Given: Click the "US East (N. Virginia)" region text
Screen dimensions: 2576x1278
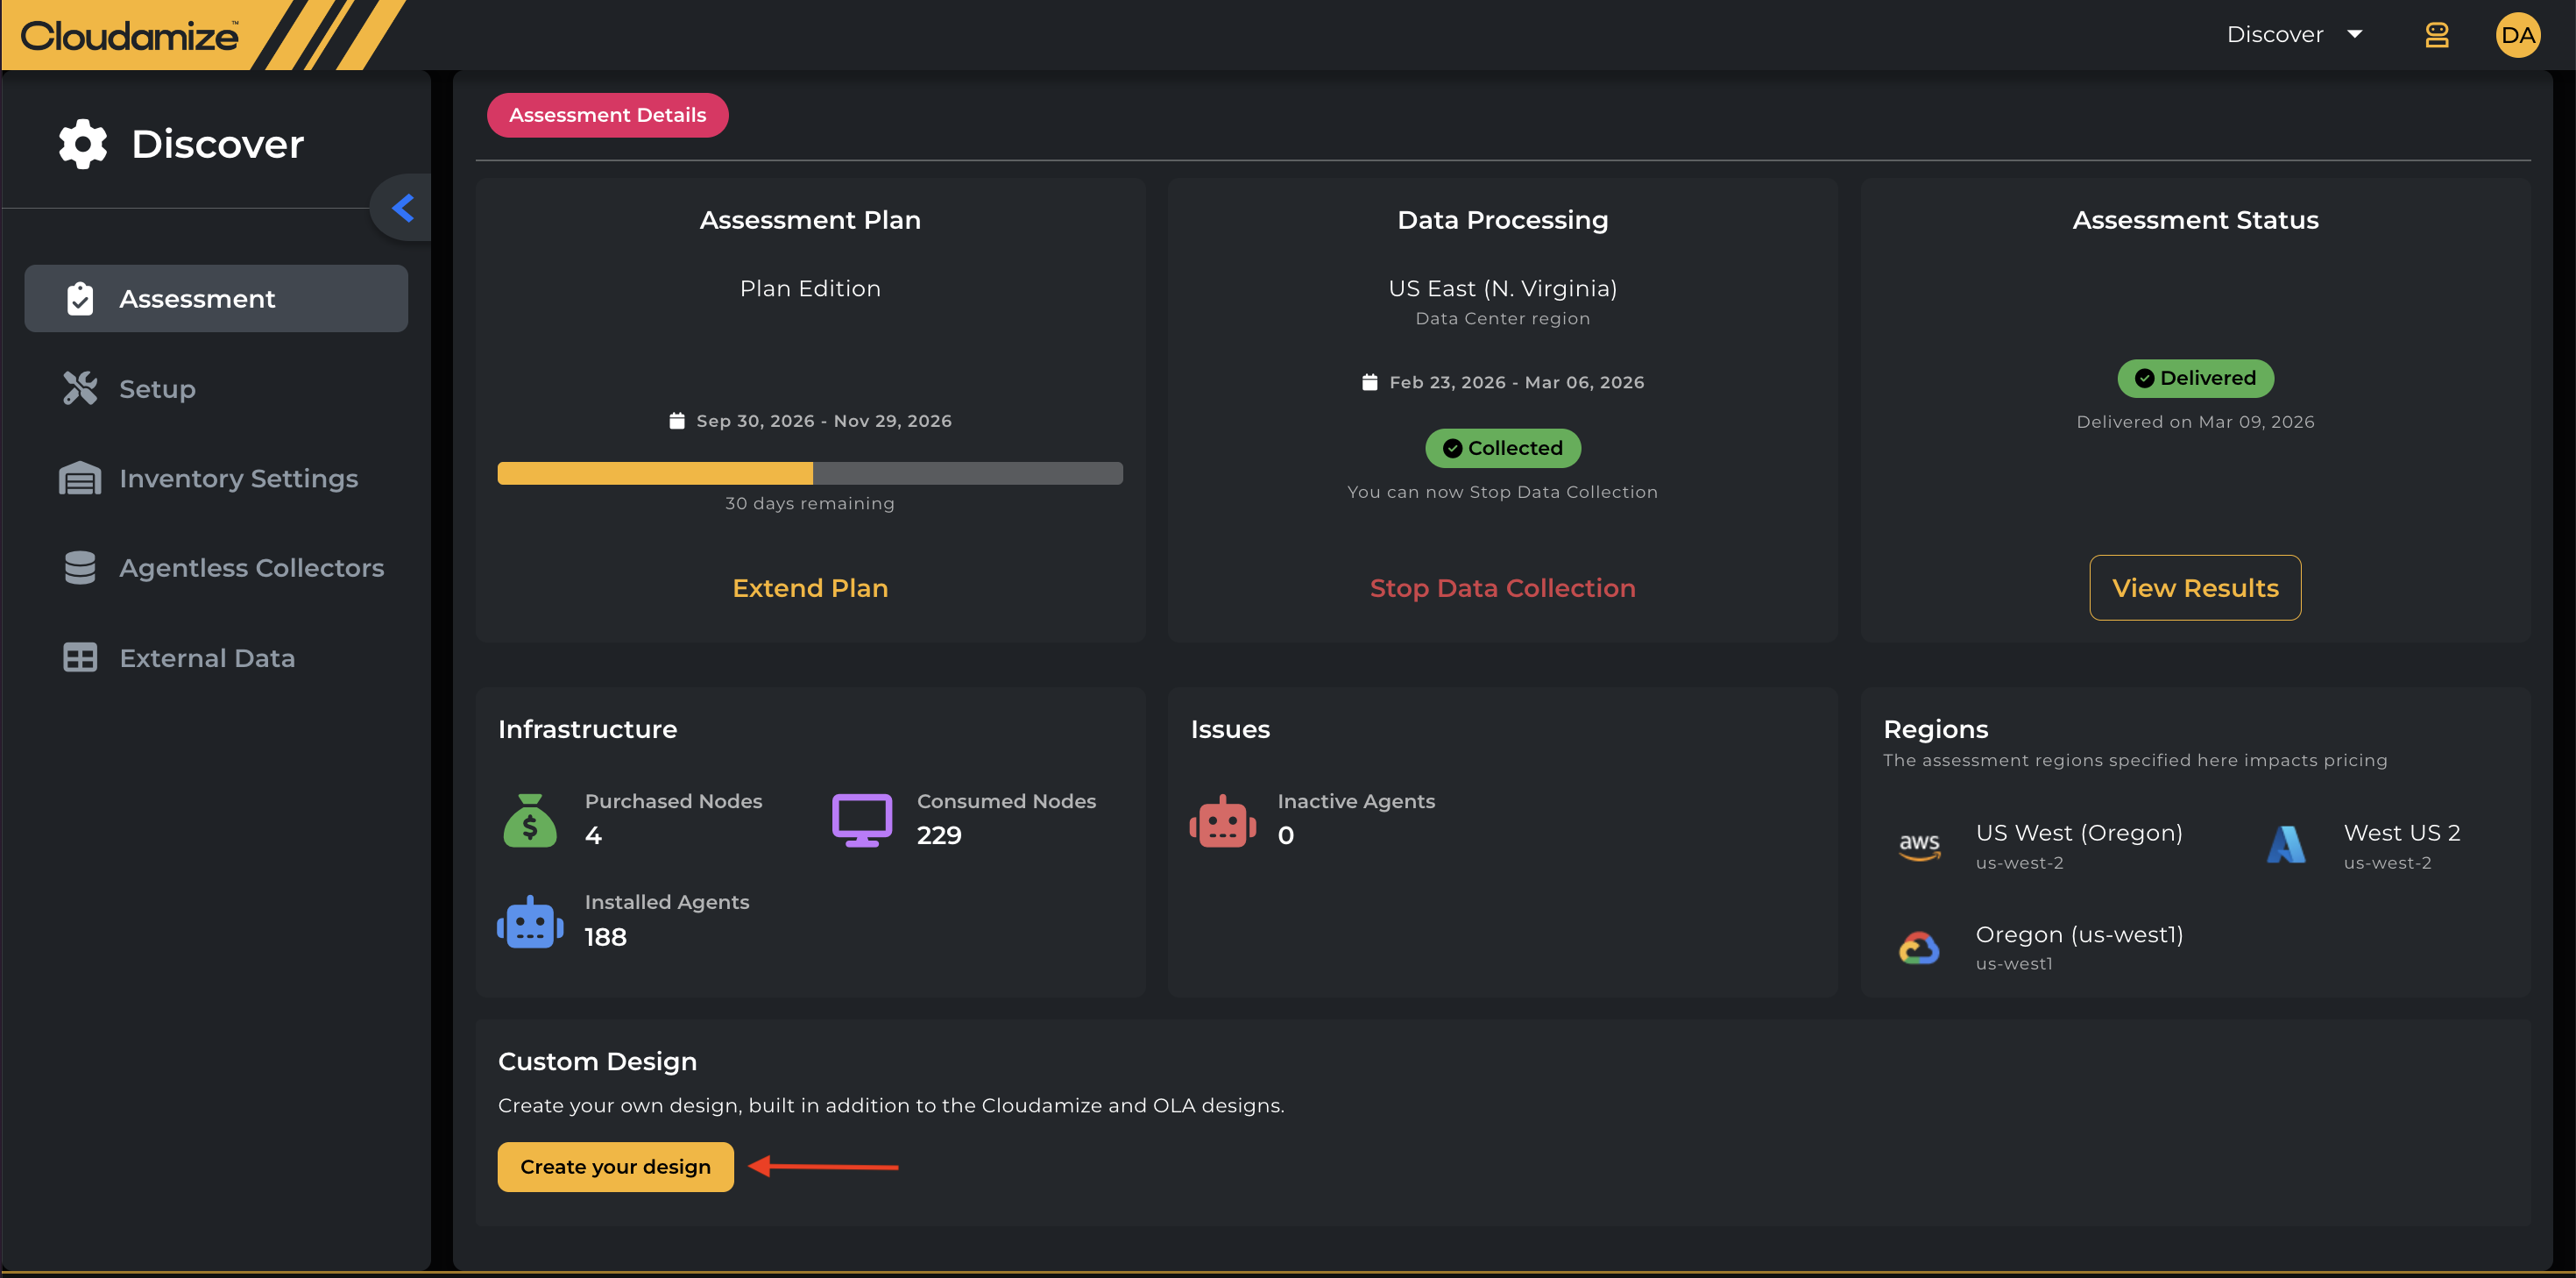Looking at the screenshot, I should 1502,288.
